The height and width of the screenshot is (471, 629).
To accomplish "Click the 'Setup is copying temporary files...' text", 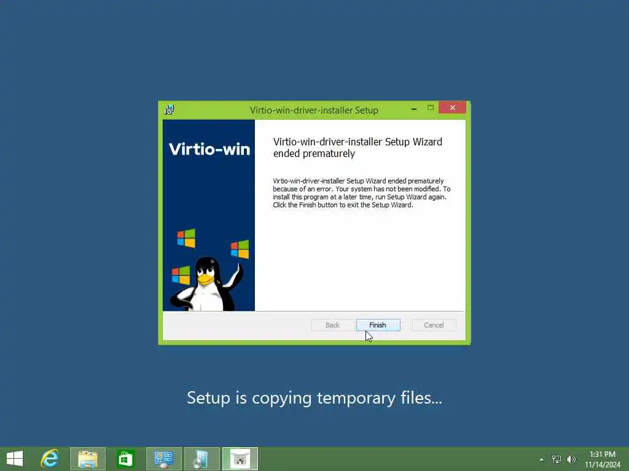I will tap(314, 397).
